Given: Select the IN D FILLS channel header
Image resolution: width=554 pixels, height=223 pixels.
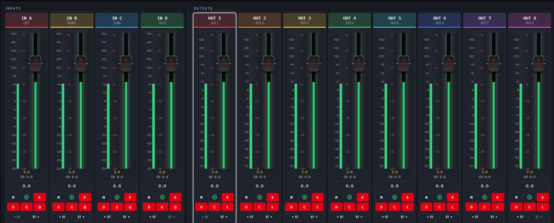Looking at the screenshot, I should [162, 20].
